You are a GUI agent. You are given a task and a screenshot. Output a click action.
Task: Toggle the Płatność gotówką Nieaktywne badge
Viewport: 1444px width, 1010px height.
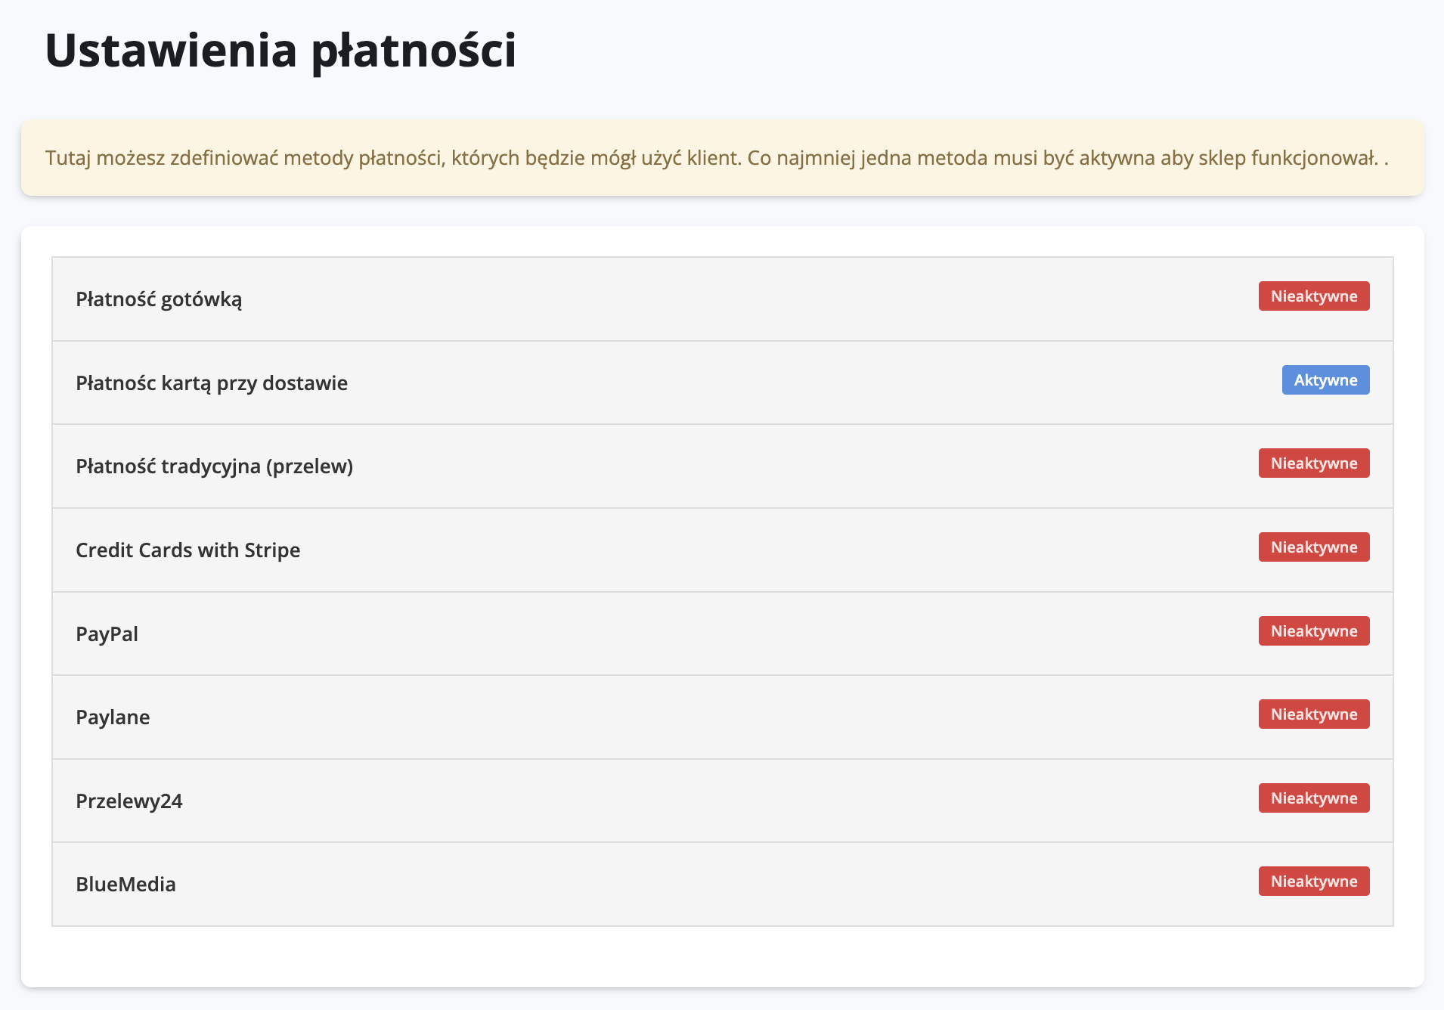point(1313,296)
